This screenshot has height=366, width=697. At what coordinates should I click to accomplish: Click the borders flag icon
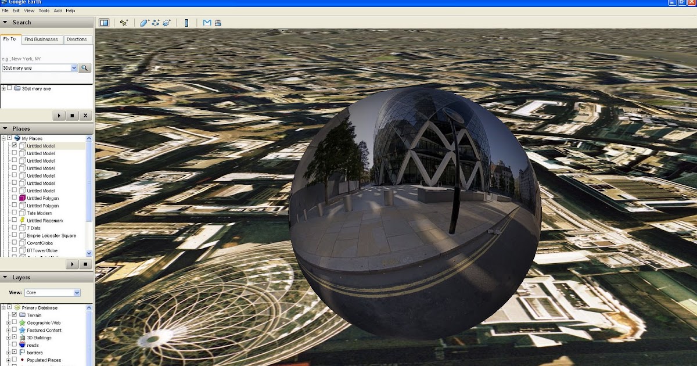(22, 353)
